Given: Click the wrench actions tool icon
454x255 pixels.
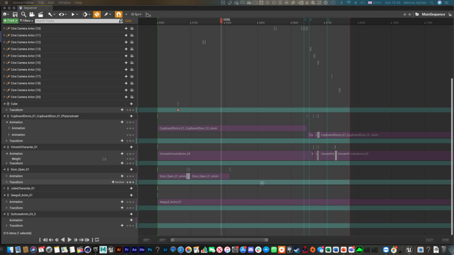Looking at the screenshot, I should coord(51,15).
